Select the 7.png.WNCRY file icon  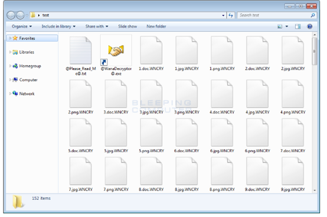116,171
